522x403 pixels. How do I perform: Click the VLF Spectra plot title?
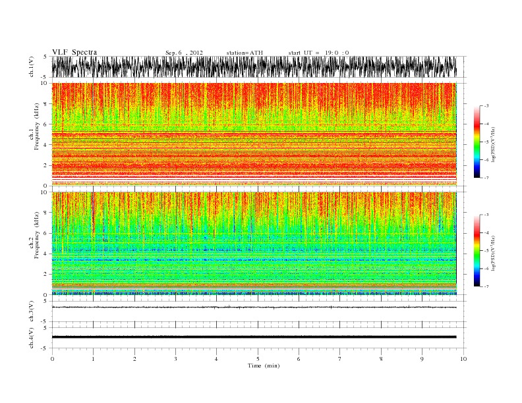click(74, 52)
